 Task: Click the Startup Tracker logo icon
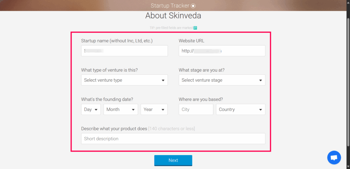(193, 6)
